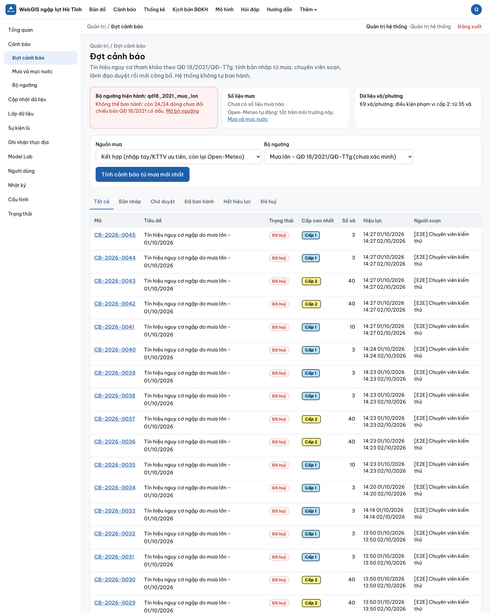490x613 pixels.
Task: Open Cảnh báo in top navigation
Action: 125,10
